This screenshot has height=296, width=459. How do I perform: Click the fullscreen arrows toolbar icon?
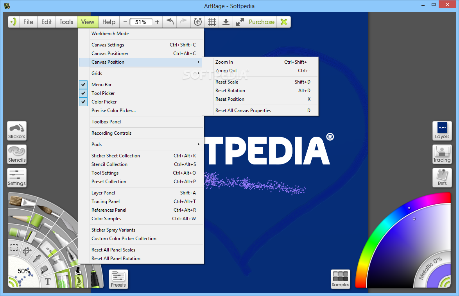coord(240,22)
